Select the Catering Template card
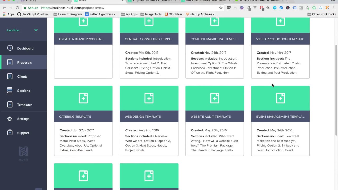 [x=83, y=116]
